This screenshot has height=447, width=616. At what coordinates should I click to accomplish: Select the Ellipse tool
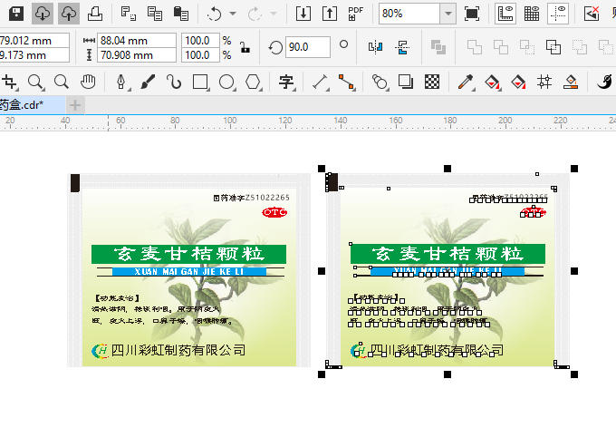(226, 83)
